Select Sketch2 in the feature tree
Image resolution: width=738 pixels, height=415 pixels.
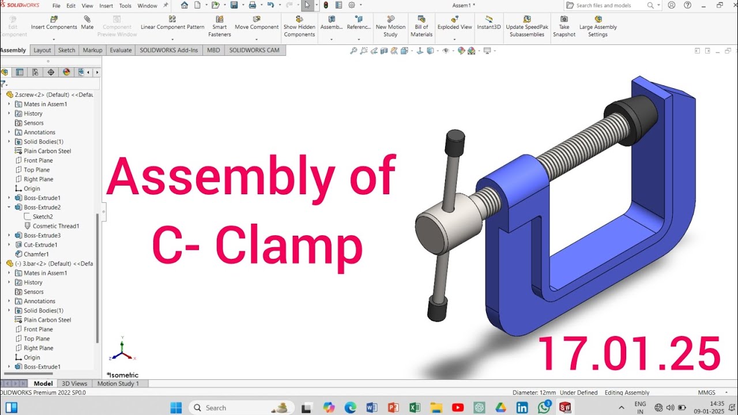pos(38,217)
